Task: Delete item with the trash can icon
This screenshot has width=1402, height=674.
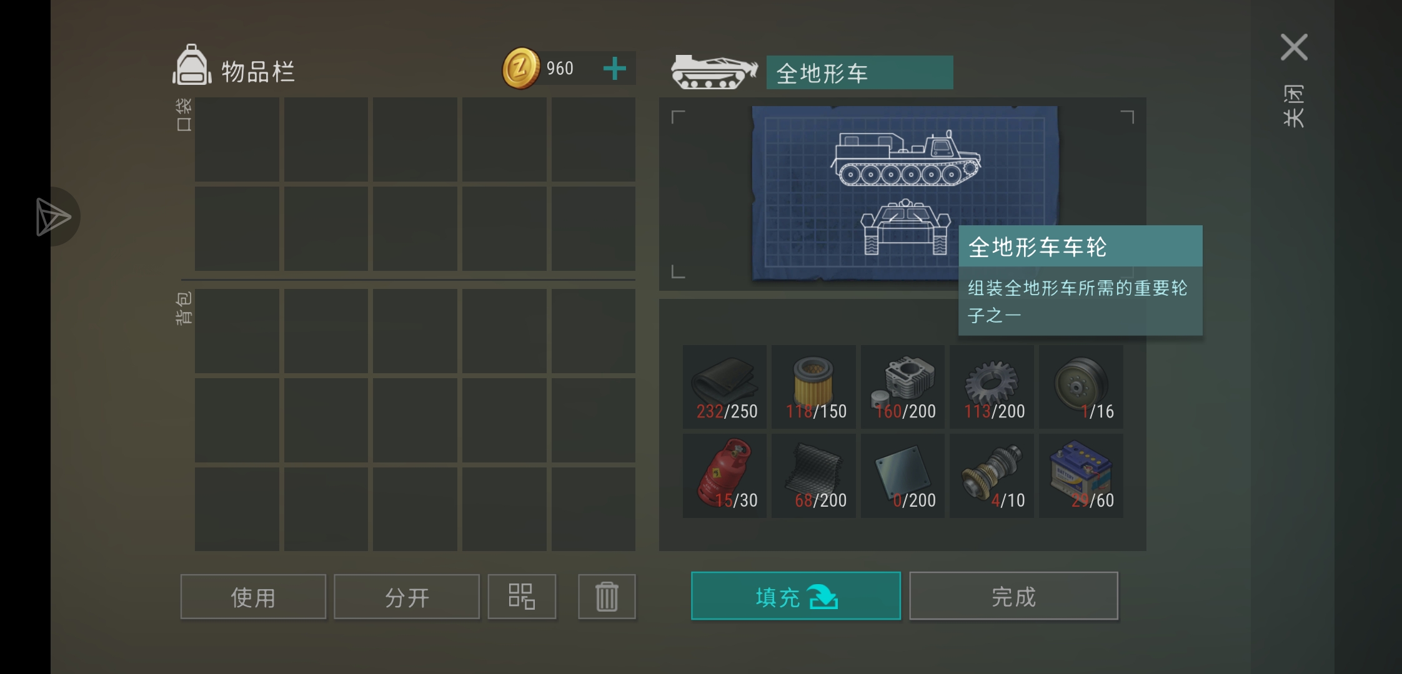Action: tap(607, 597)
